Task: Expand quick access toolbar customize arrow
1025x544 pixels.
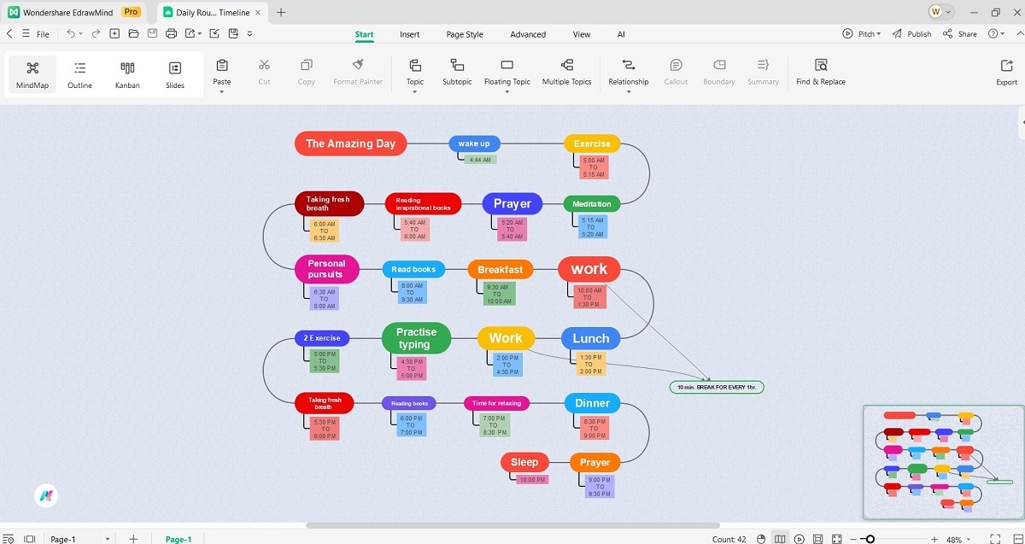Action: tap(249, 34)
